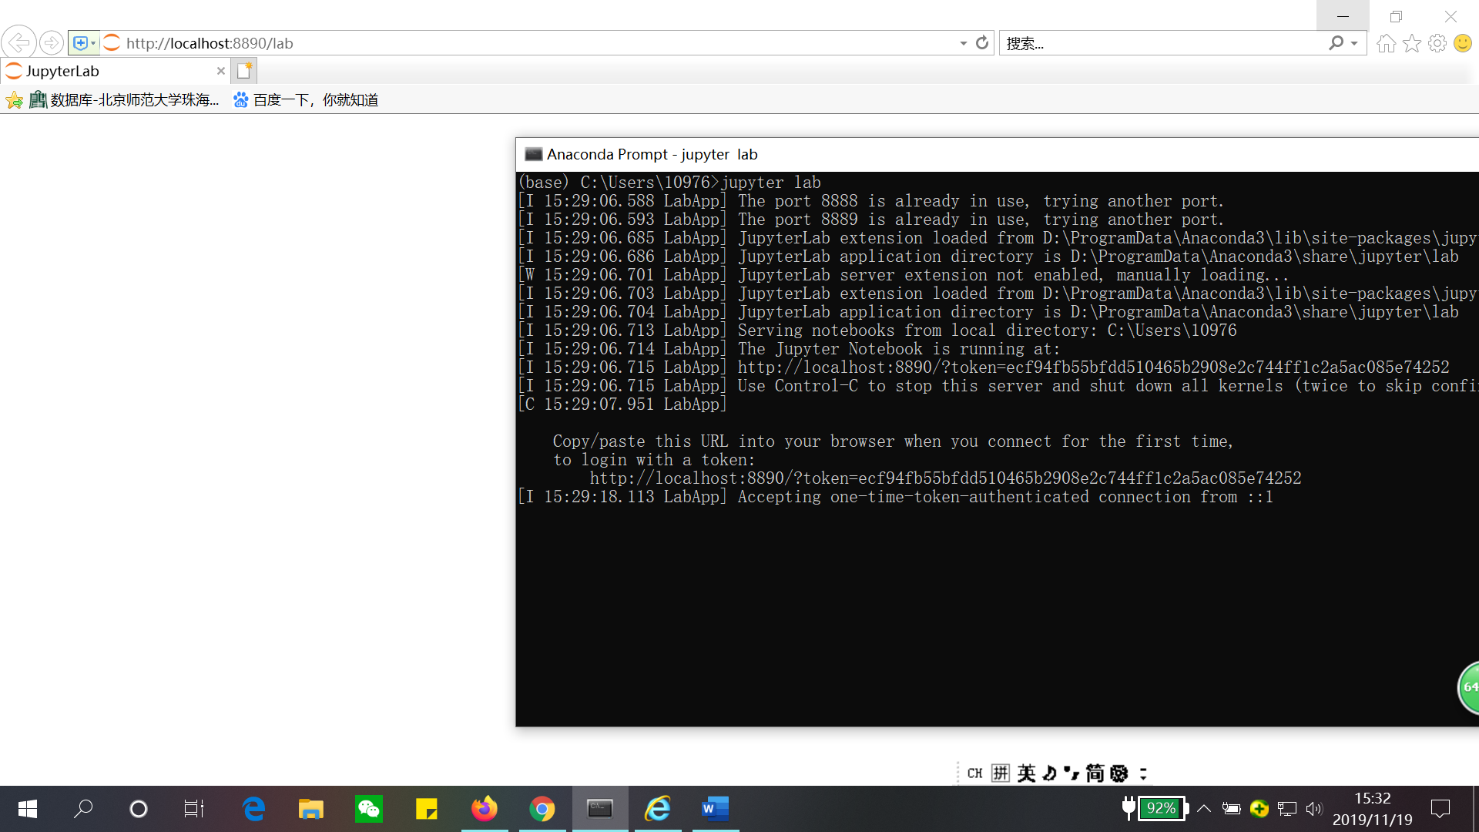
Task: Open the Windows Start menu
Action: [x=28, y=809]
